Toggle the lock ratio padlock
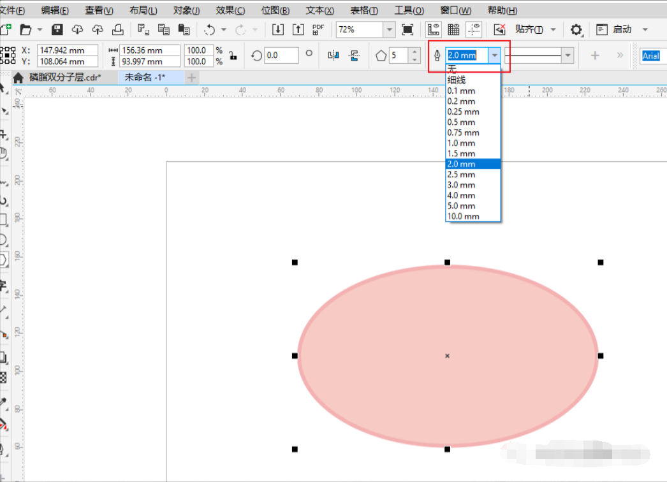This screenshot has width=667, height=482. (x=233, y=55)
